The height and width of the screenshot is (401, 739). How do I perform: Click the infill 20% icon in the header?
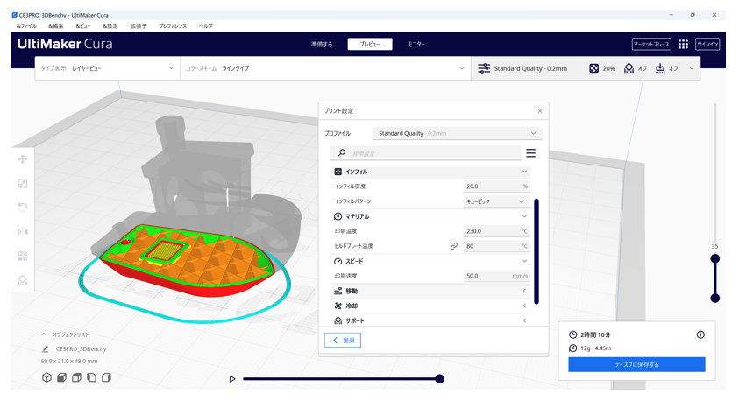tap(593, 68)
